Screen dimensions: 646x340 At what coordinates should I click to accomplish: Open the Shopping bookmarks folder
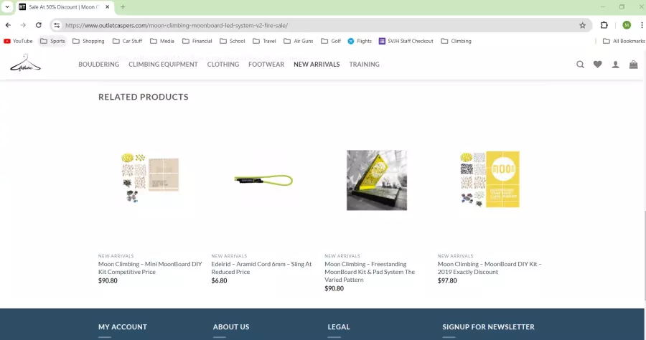88,41
